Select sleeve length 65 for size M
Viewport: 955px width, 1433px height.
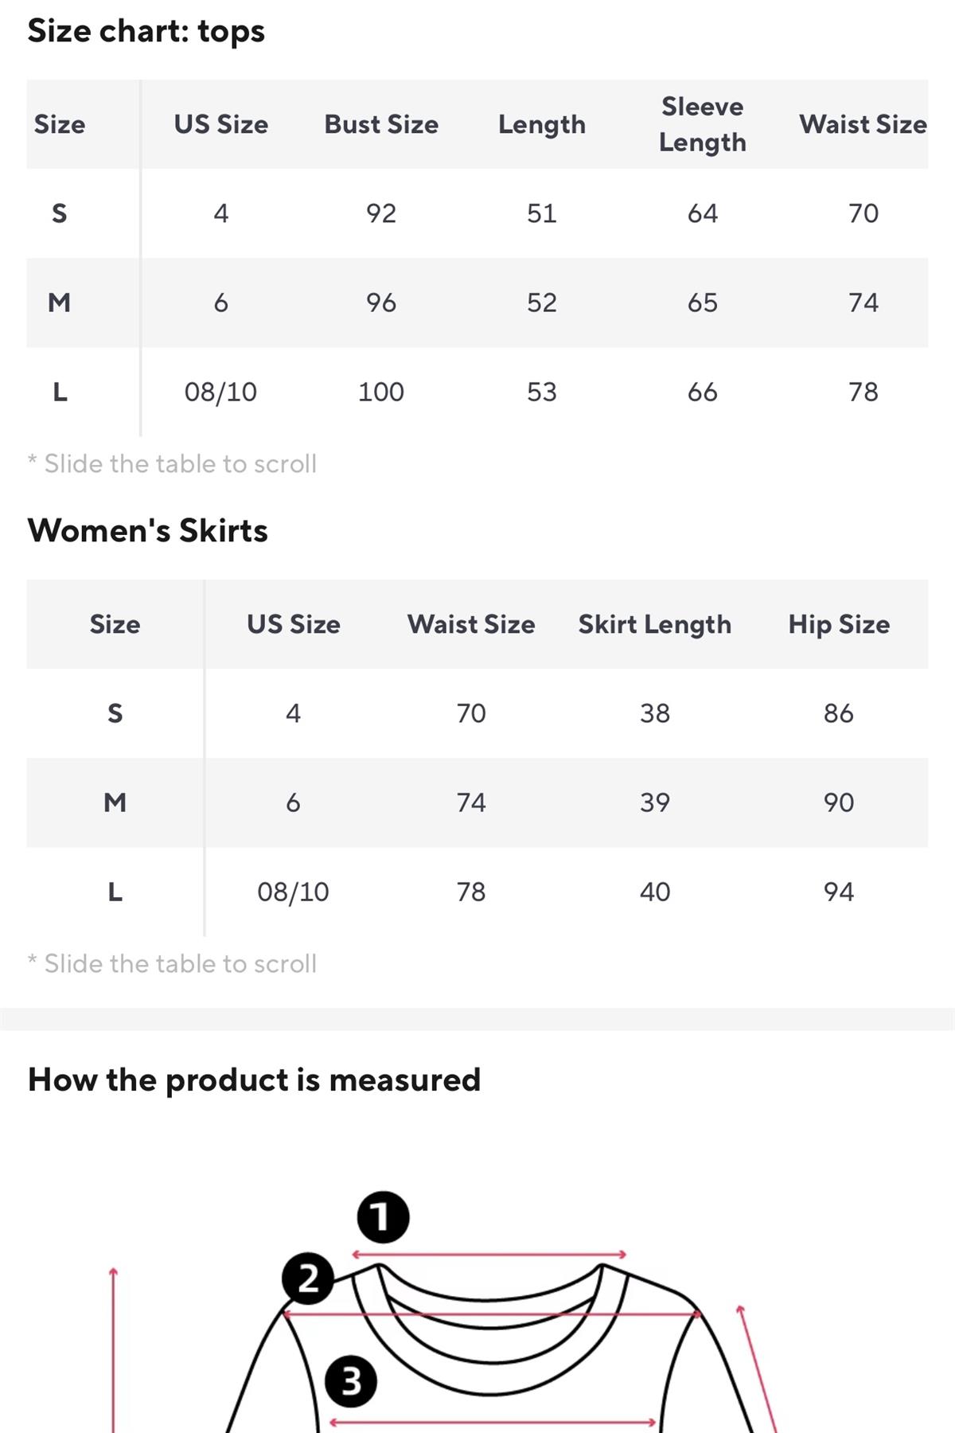point(702,303)
